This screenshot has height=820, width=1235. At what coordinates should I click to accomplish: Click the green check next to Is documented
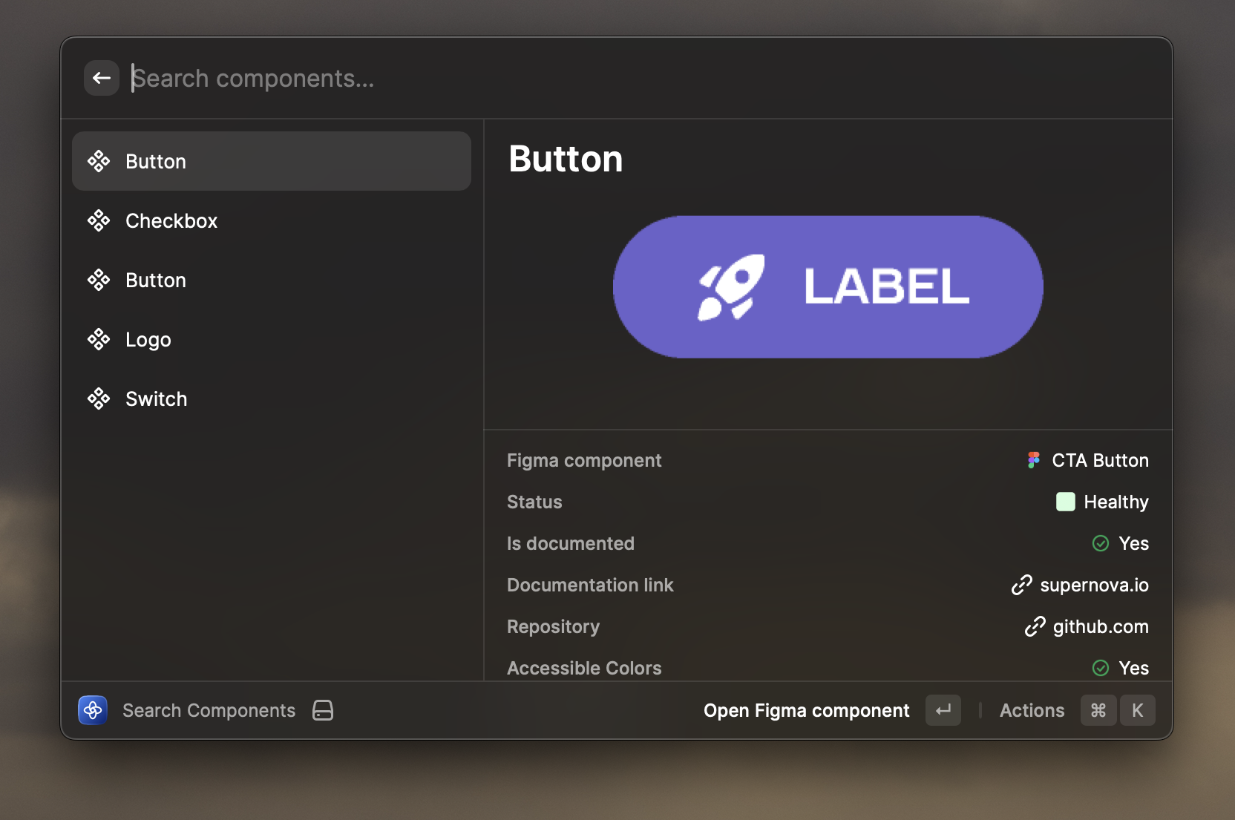pyautogui.click(x=1101, y=544)
